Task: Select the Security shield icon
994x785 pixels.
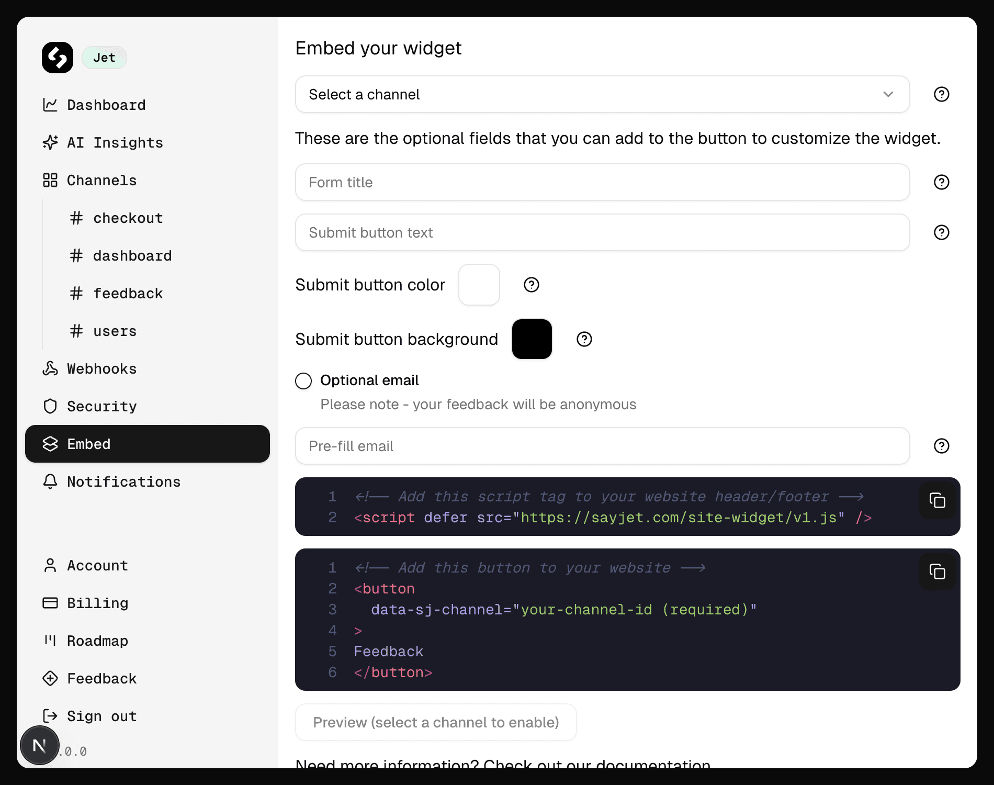Action: tap(50, 406)
